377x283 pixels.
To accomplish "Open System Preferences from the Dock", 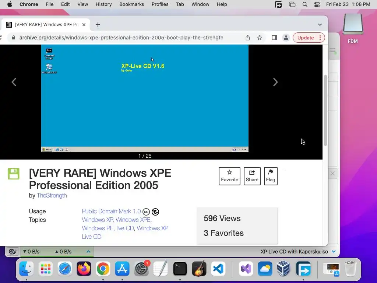I will tap(141, 269).
